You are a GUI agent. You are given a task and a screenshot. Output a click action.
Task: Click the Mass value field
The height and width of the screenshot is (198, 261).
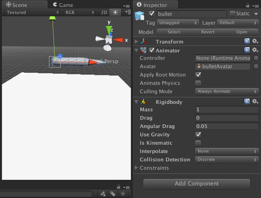227,110
